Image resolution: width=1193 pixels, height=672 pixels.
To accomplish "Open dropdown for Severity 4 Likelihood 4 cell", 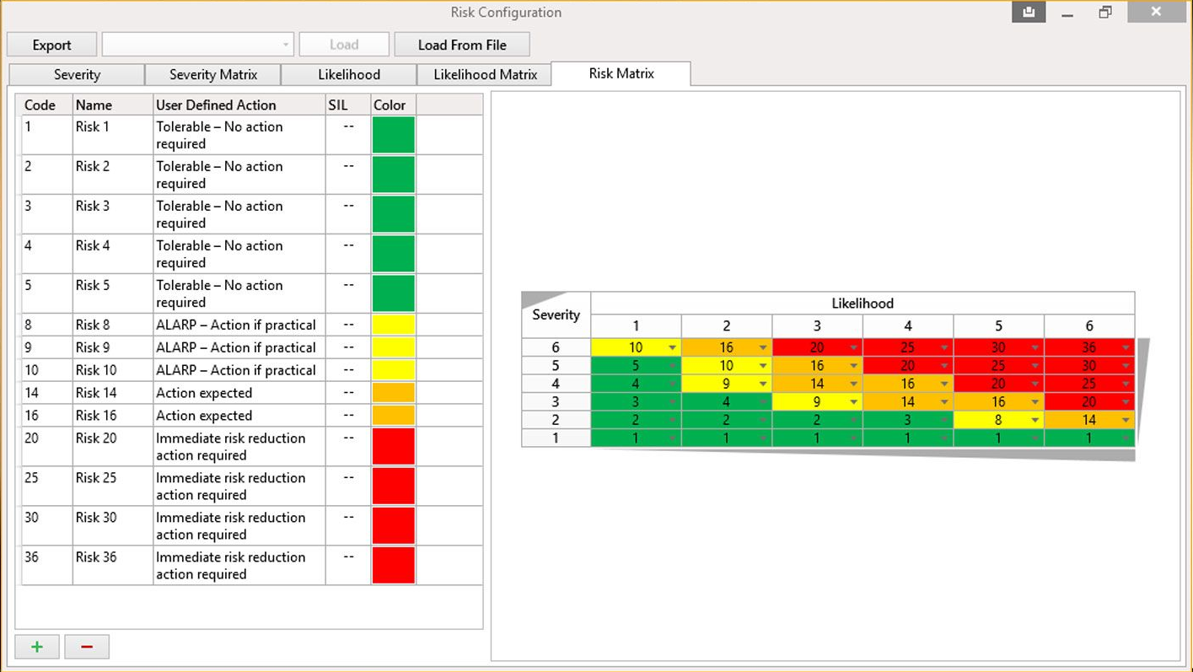I will [944, 384].
